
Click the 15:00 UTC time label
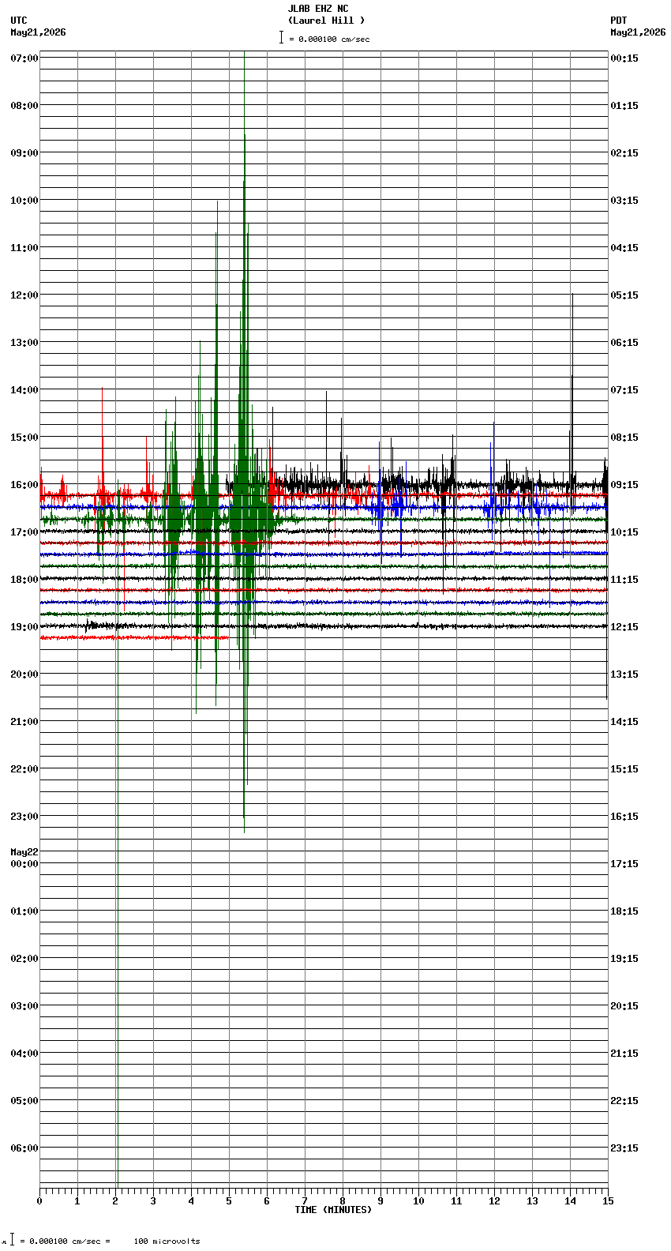[24, 438]
